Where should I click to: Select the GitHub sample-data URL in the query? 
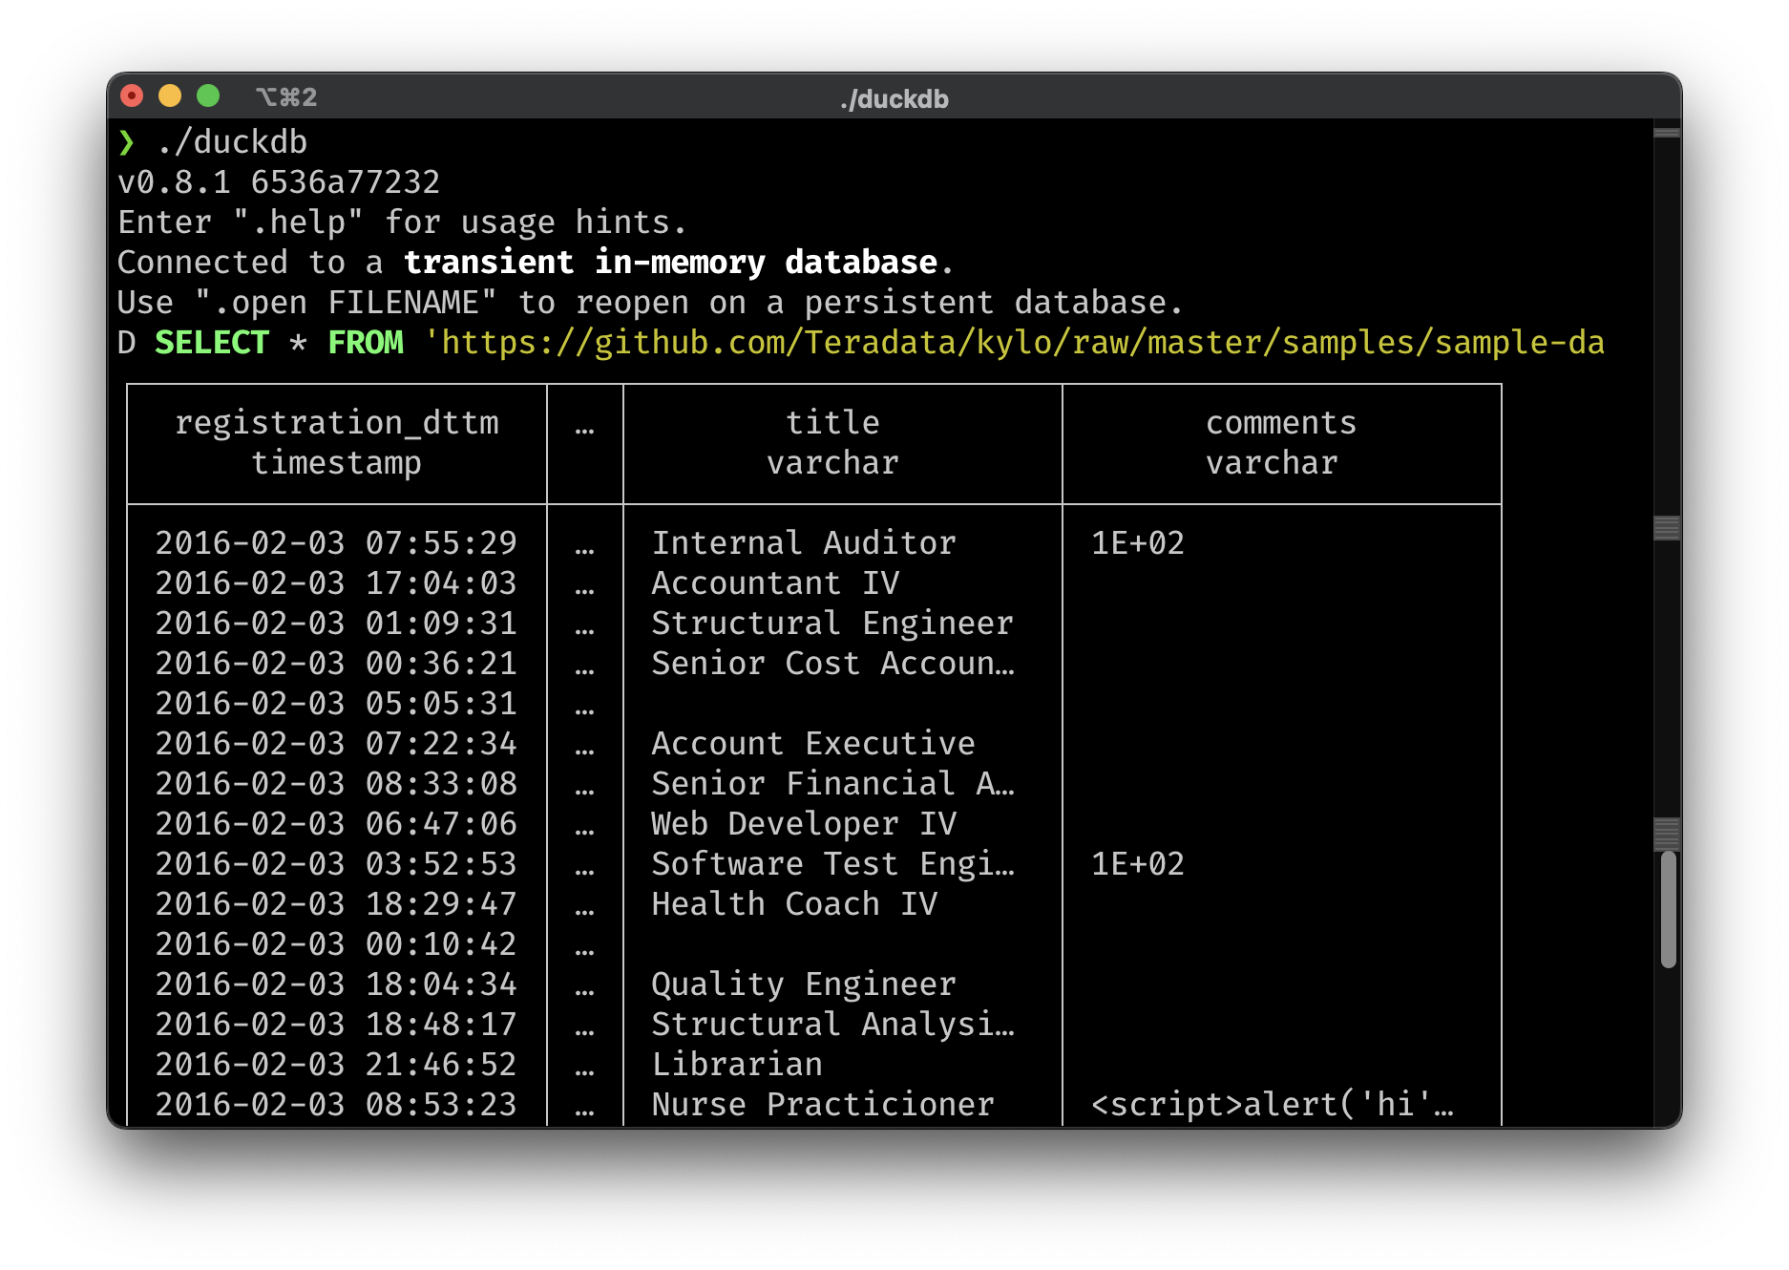(1017, 342)
